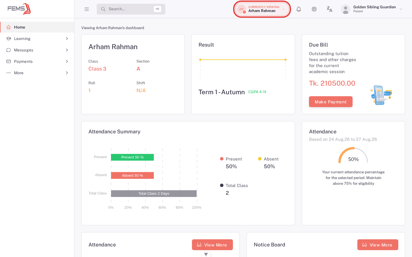412x257 pixels.
Task: Click the AR student avatar icon
Action: 241,9
